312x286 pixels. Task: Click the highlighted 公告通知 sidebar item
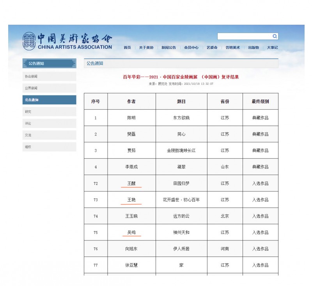click(49, 100)
